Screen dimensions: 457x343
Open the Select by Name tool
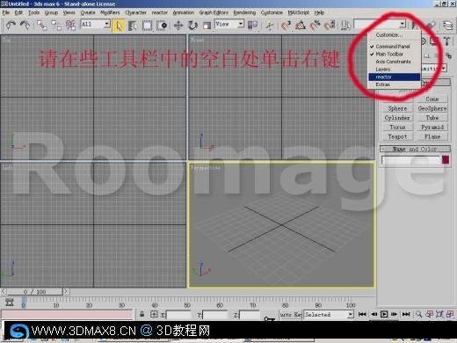tap(133, 26)
